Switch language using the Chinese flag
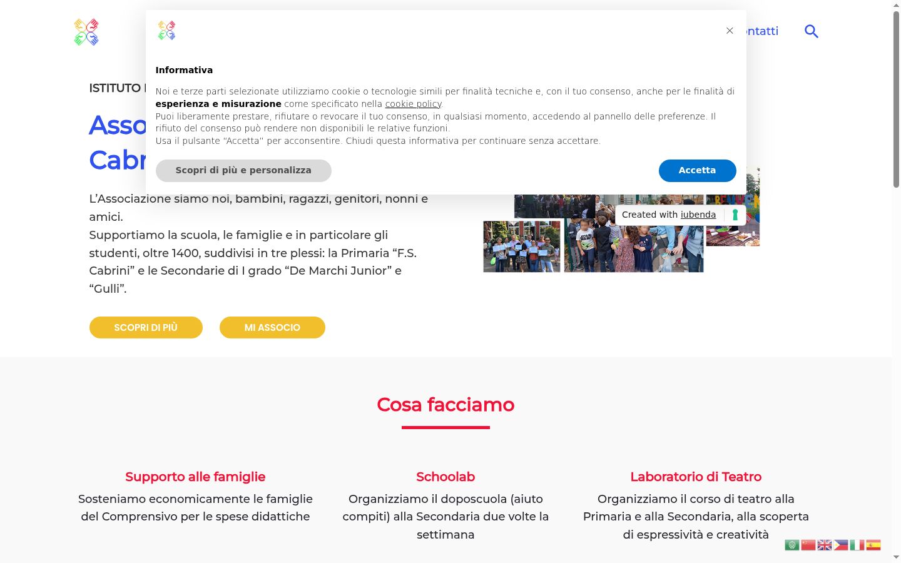The height and width of the screenshot is (563, 901). [808, 545]
